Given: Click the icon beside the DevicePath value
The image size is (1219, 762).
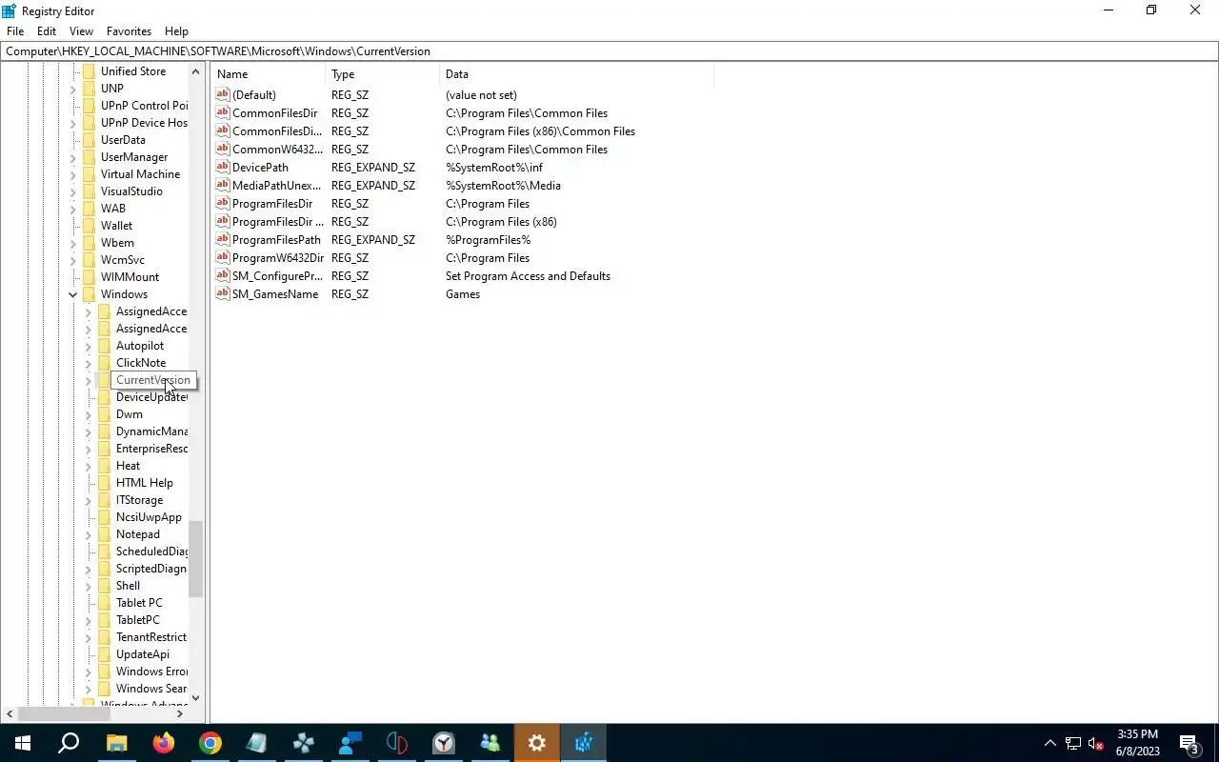Looking at the screenshot, I should [x=223, y=167].
